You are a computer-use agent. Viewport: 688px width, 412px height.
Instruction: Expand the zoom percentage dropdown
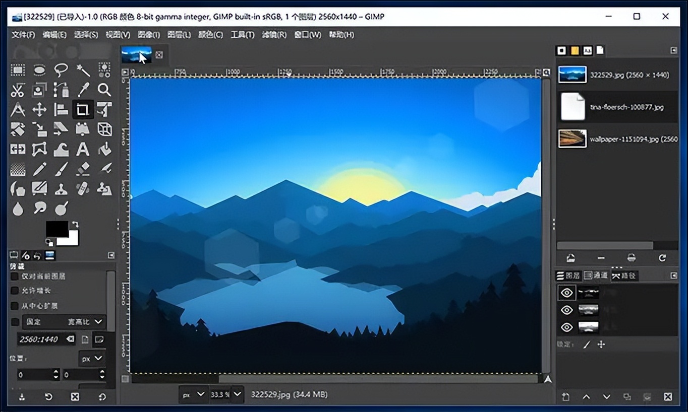(237, 394)
